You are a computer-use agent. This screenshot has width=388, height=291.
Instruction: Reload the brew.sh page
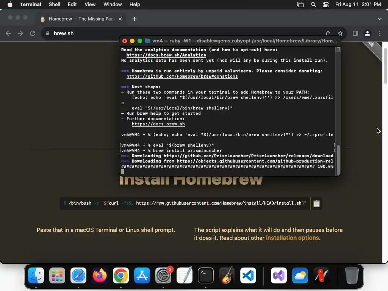pyautogui.click(x=33, y=33)
